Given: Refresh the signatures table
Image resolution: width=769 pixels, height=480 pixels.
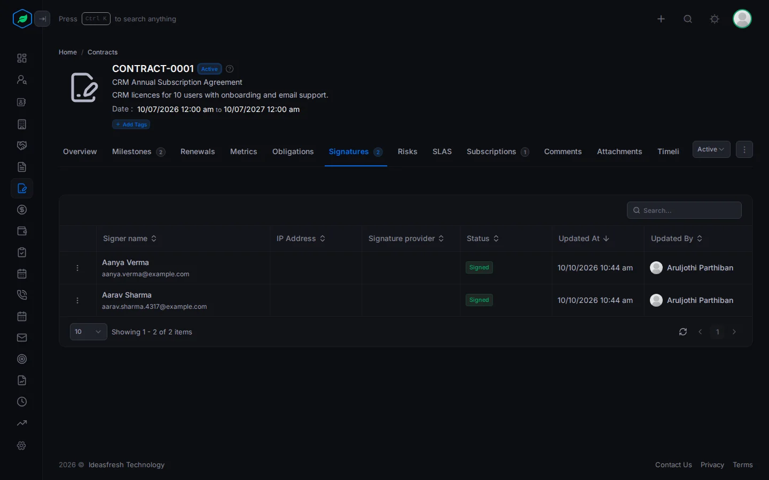Looking at the screenshot, I should (x=683, y=332).
